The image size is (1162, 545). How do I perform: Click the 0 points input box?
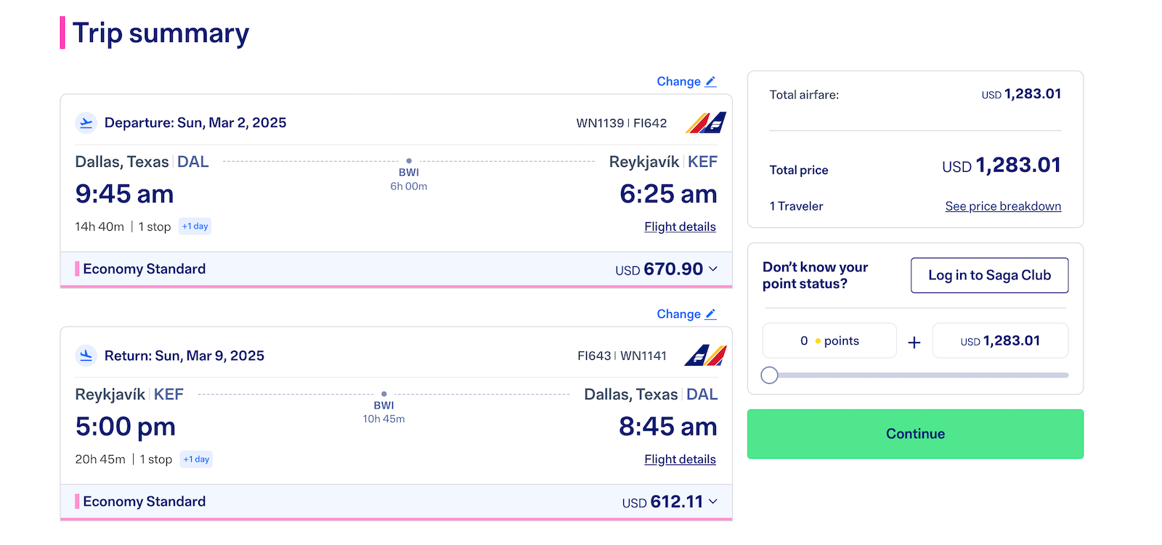[x=829, y=341]
